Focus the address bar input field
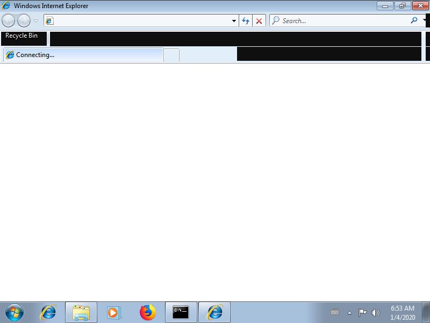Viewport: 430px width, 323px height. click(x=141, y=20)
